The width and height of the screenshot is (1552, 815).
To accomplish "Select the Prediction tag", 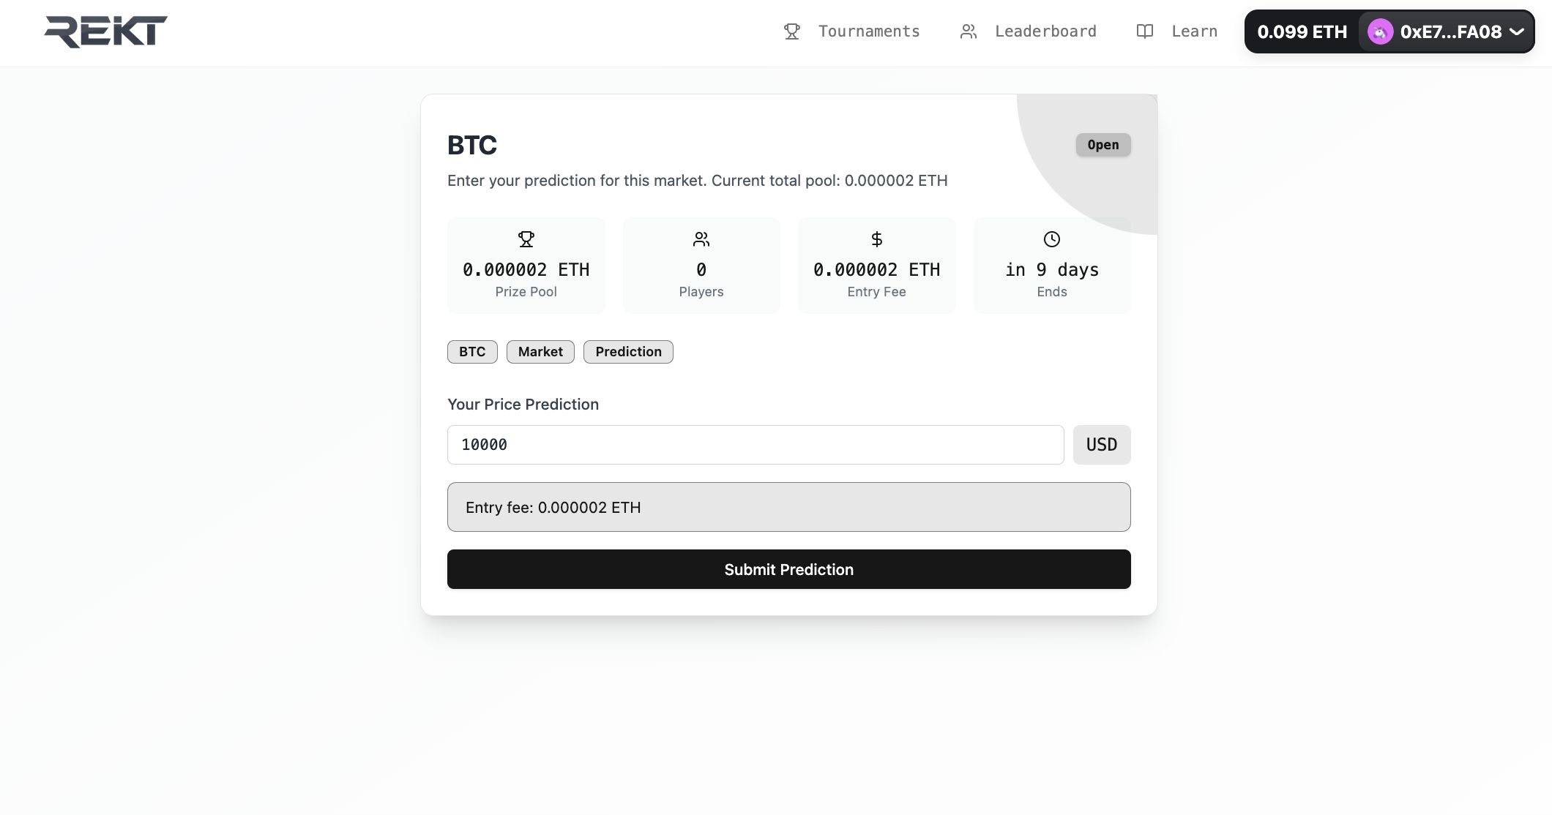I will (628, 352).
